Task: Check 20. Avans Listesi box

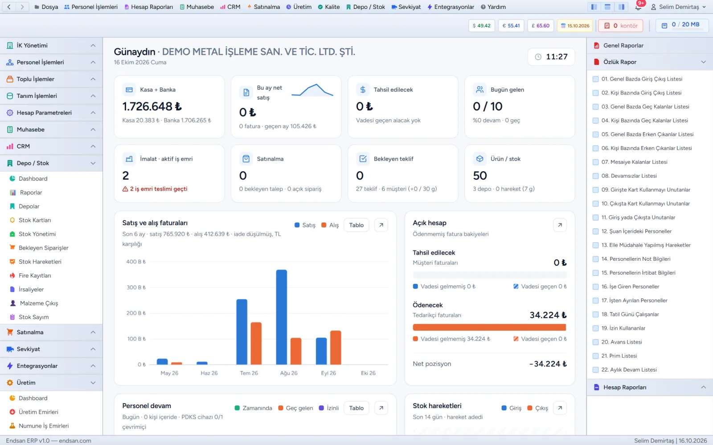Action: tap(595, 342)
